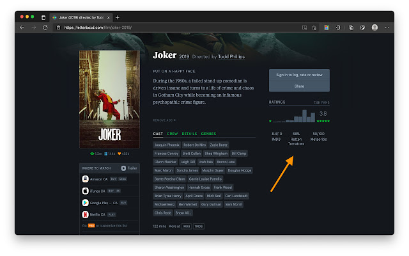The image size is (409, 256).
Task: Click the orange heart likes count icon
Action: coord(120,154)
